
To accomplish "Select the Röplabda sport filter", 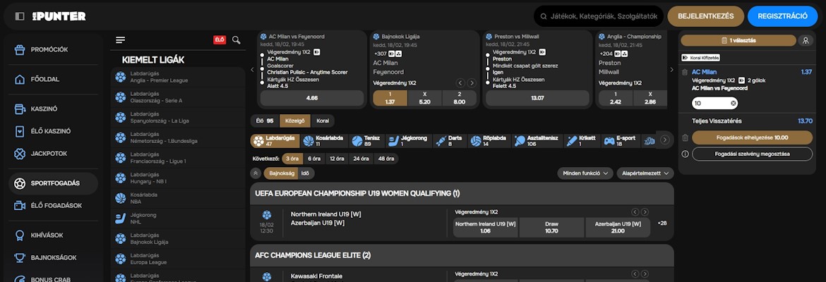I will click(x=489, y=141).
